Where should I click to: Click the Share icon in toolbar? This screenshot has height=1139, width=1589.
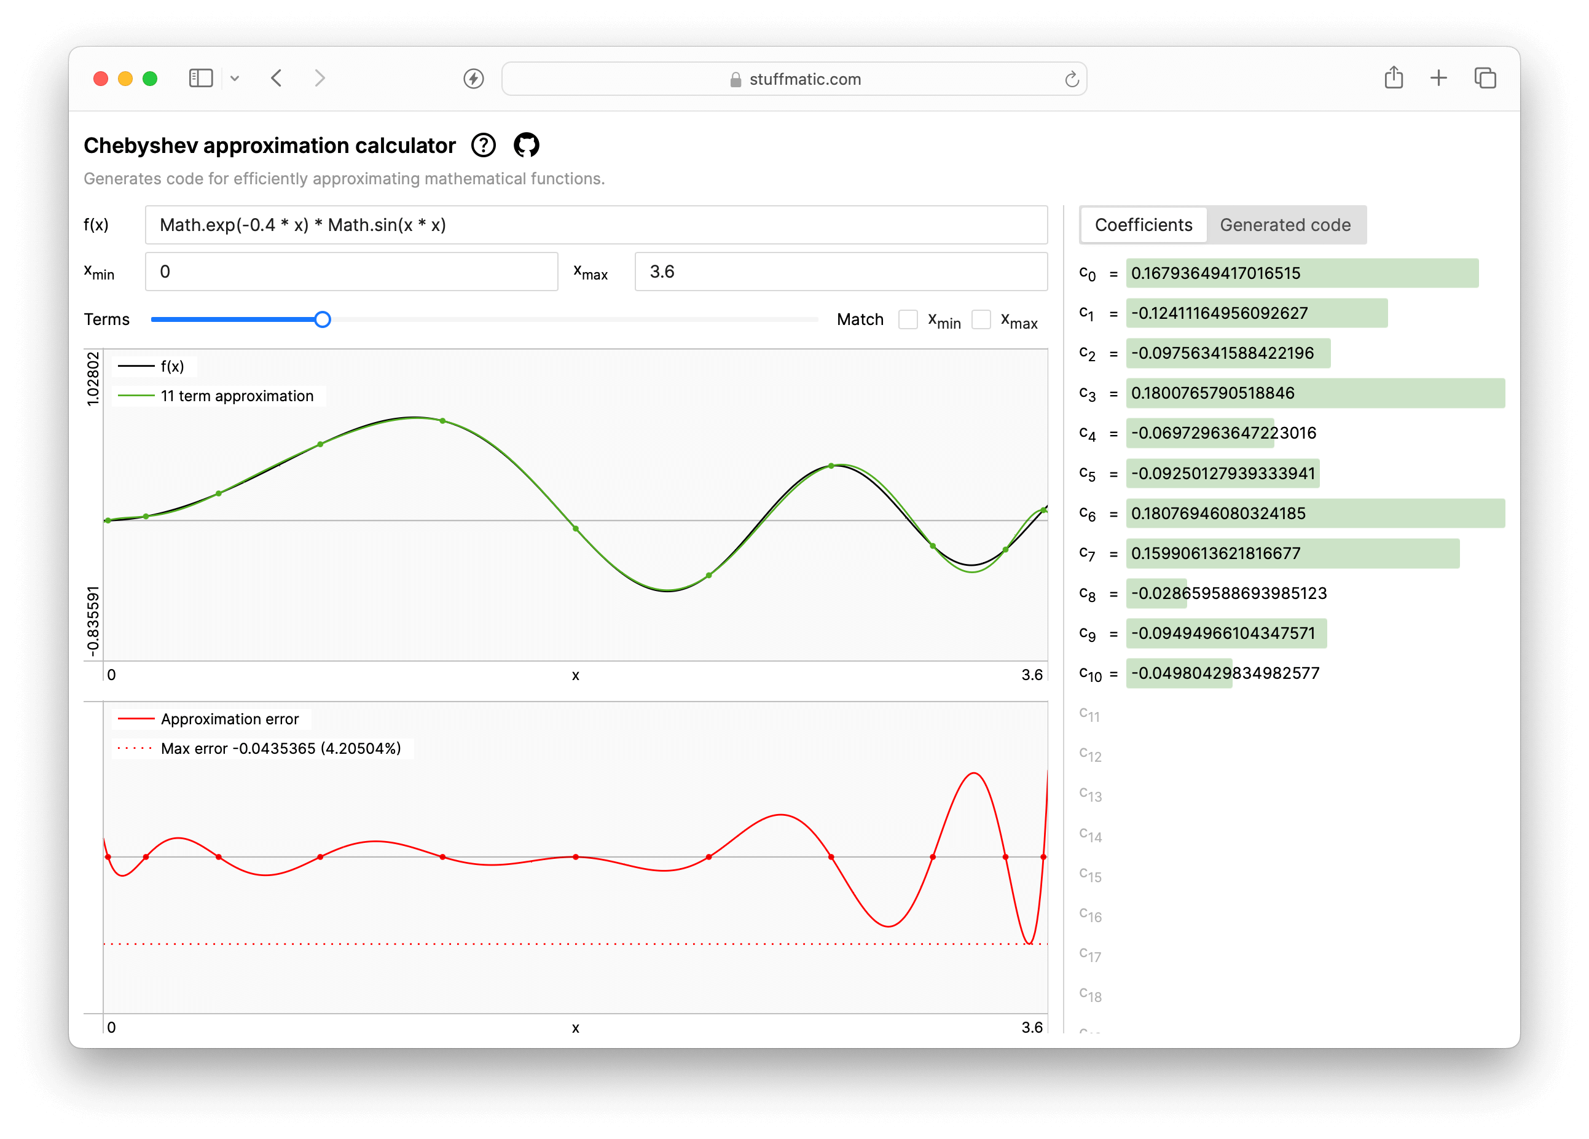pos(1394,78)
